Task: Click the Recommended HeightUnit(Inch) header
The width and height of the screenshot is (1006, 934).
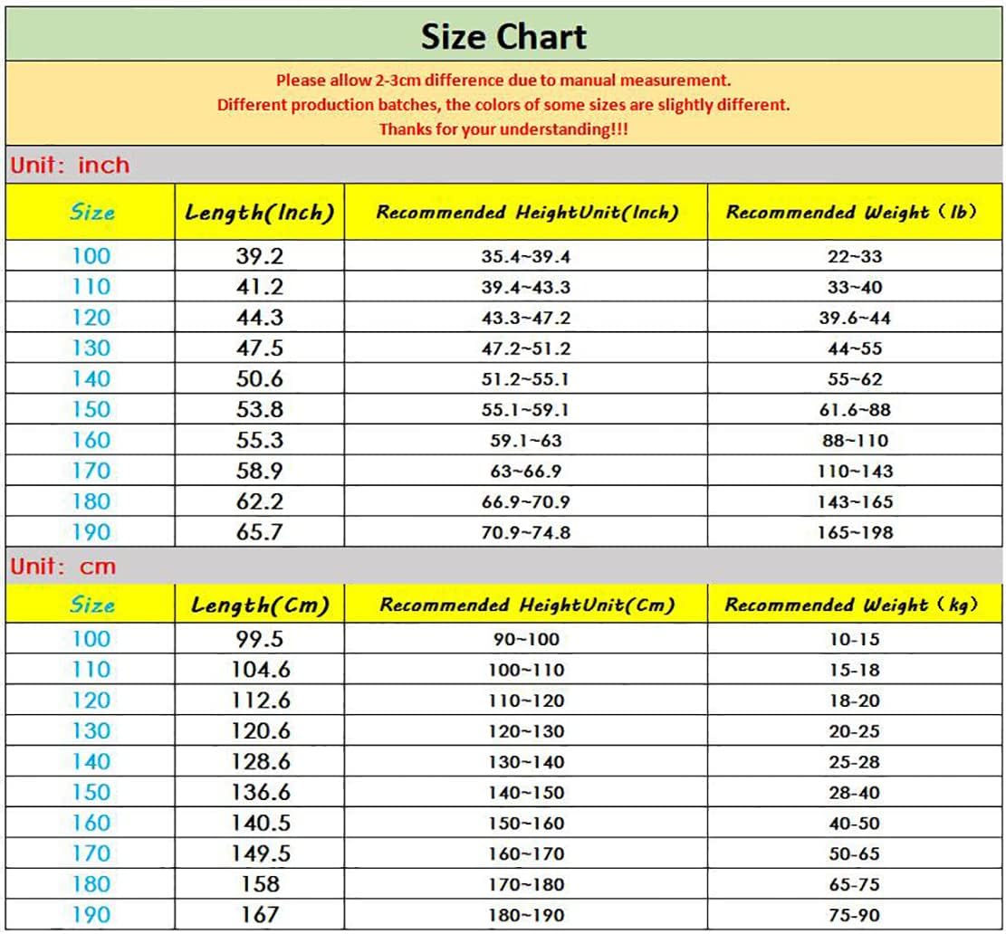Action: pyautogui.click(x=526, y=213)
